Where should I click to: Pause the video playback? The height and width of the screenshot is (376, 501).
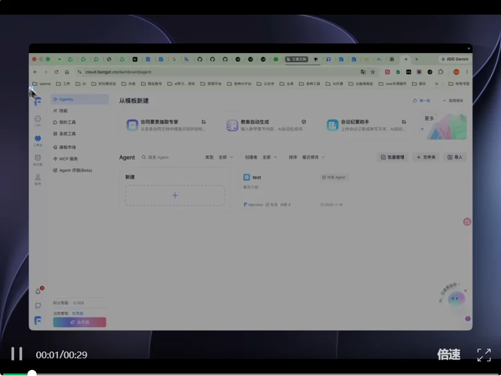(x=16, y=354)
